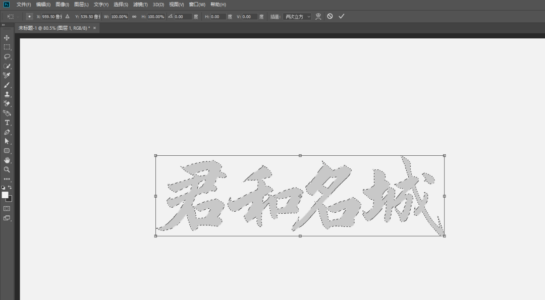
Task: Select the Brush tool
Action: tap(7, 85)
